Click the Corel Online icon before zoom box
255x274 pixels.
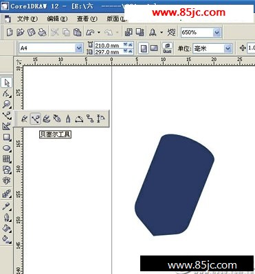[x=171, y=32]
